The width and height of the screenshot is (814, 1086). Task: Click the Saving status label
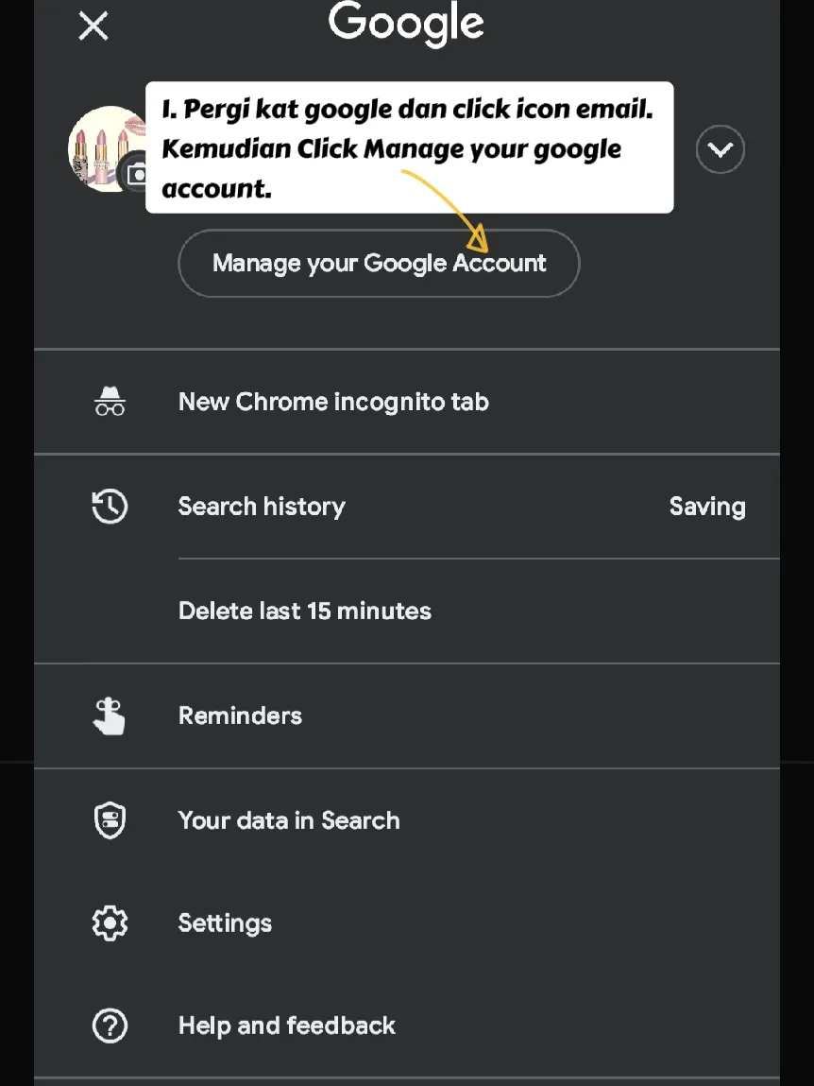coord(707,507)
